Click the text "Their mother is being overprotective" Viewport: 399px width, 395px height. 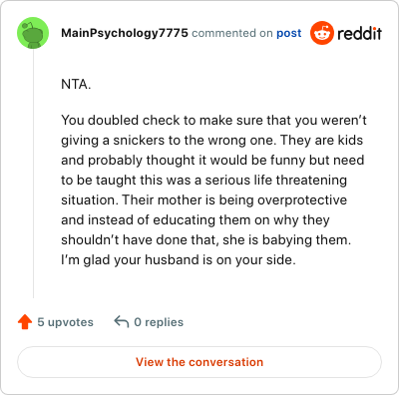pyautogui.click(x=234, y=200)
